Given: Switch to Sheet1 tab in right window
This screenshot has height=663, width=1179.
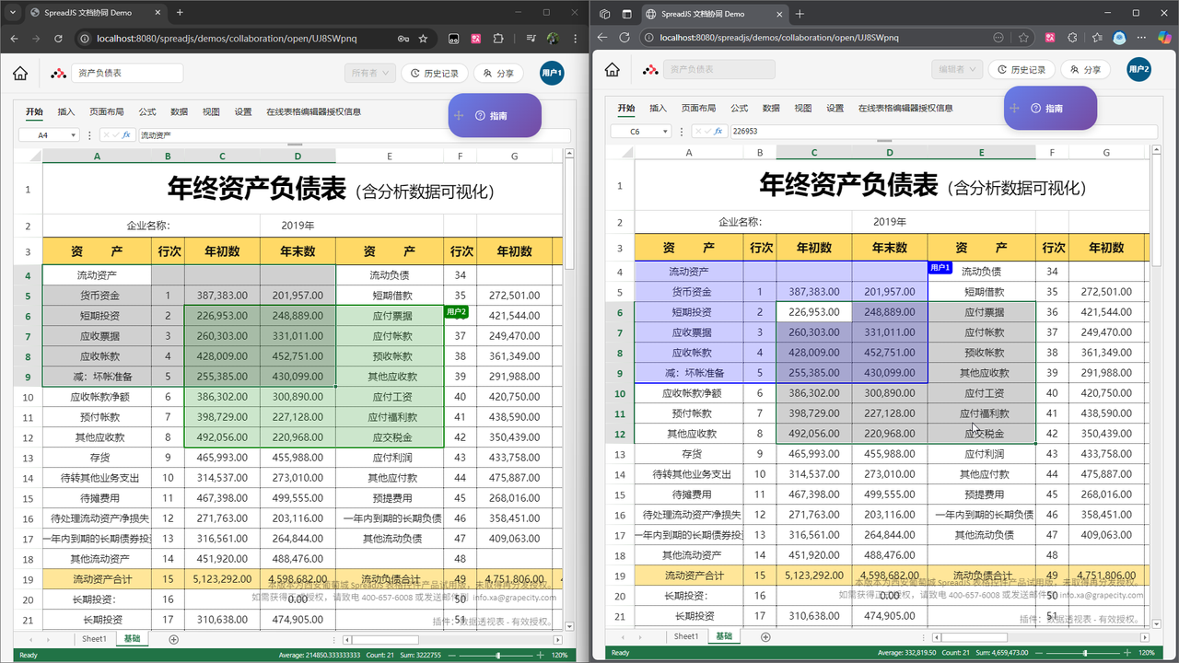Looking at the screenshot, I should (x=686, y=636).
